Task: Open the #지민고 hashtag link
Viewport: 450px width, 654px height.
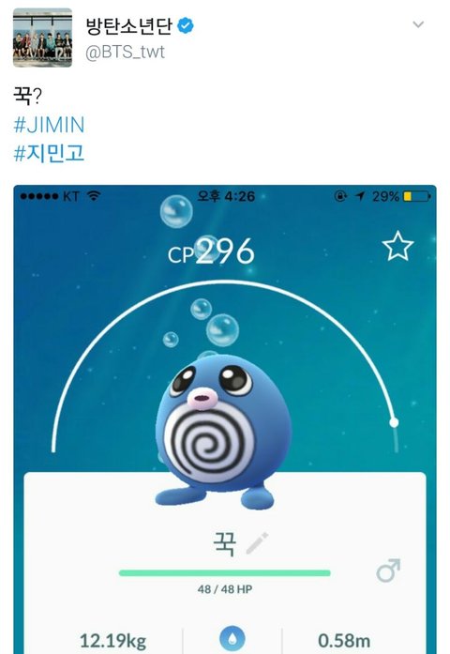Action: [x=49, y=153]
